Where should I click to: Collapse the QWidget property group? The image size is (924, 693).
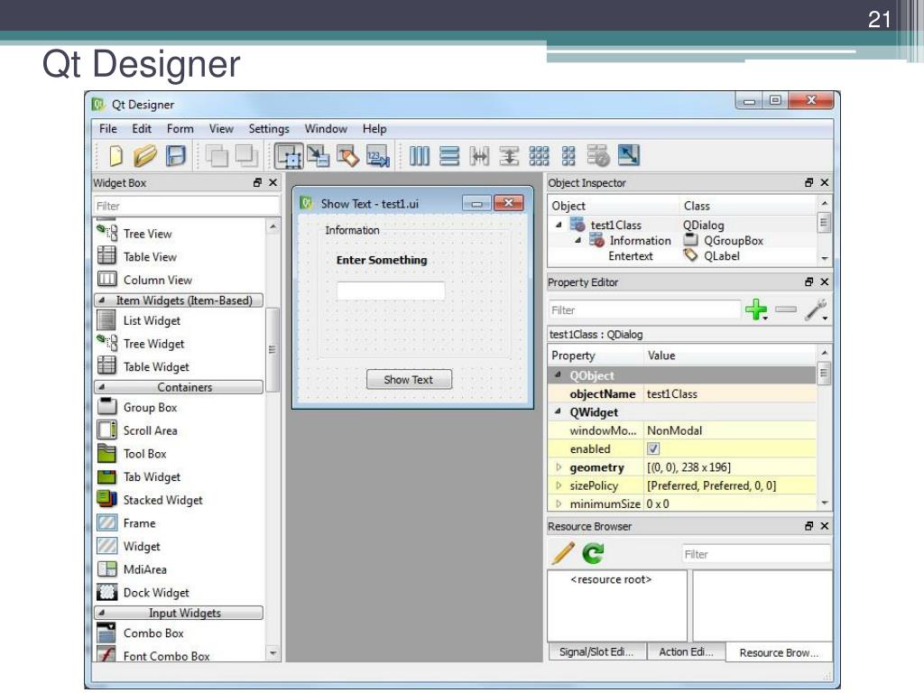(x=558, y=411)
